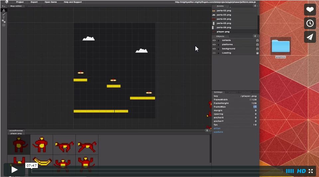Toggle lock on platforms layer
The height and width of the screenshot is (177, 319).
[x=257, y=44]
